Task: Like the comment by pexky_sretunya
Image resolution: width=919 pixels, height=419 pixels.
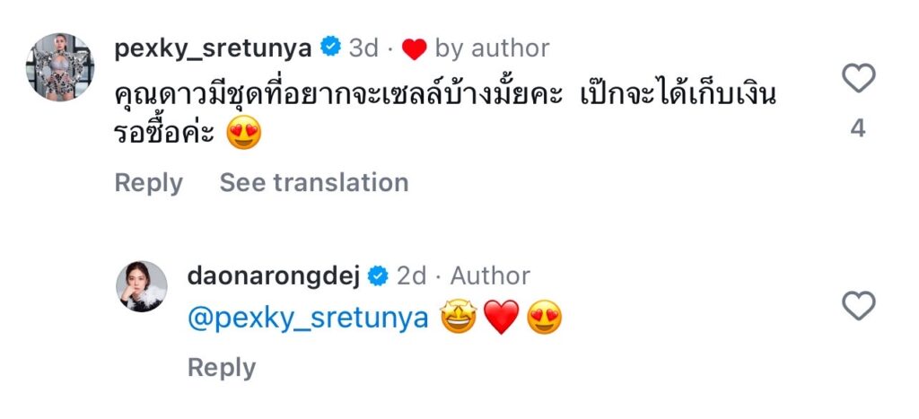Action: [858, 81]
